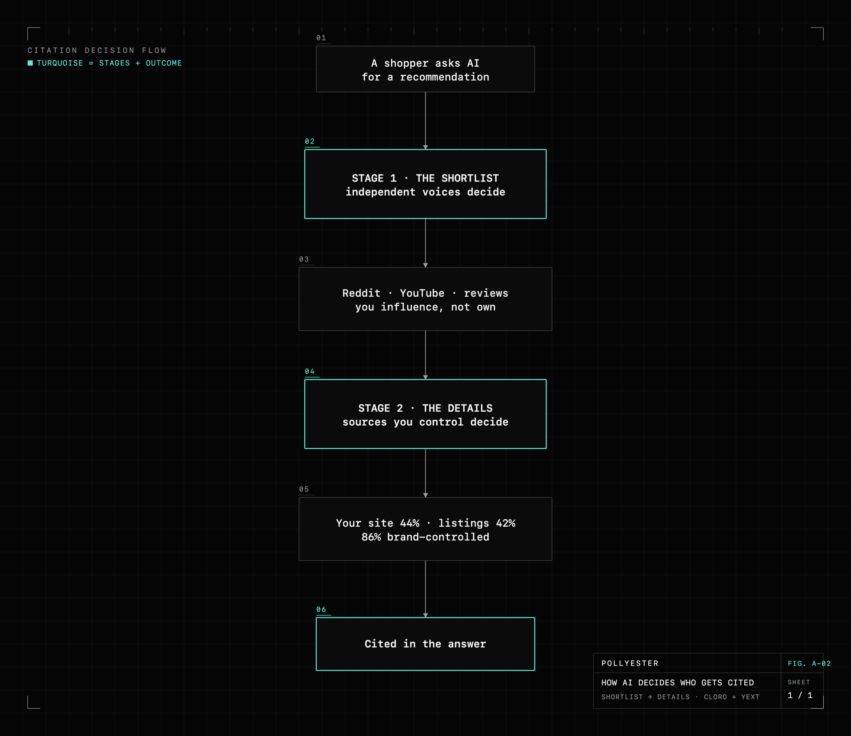This screenshot has height=736, width=851.
Task: Click the 'FIG. A-02' figure label
Action: click(x=809, y=663)
